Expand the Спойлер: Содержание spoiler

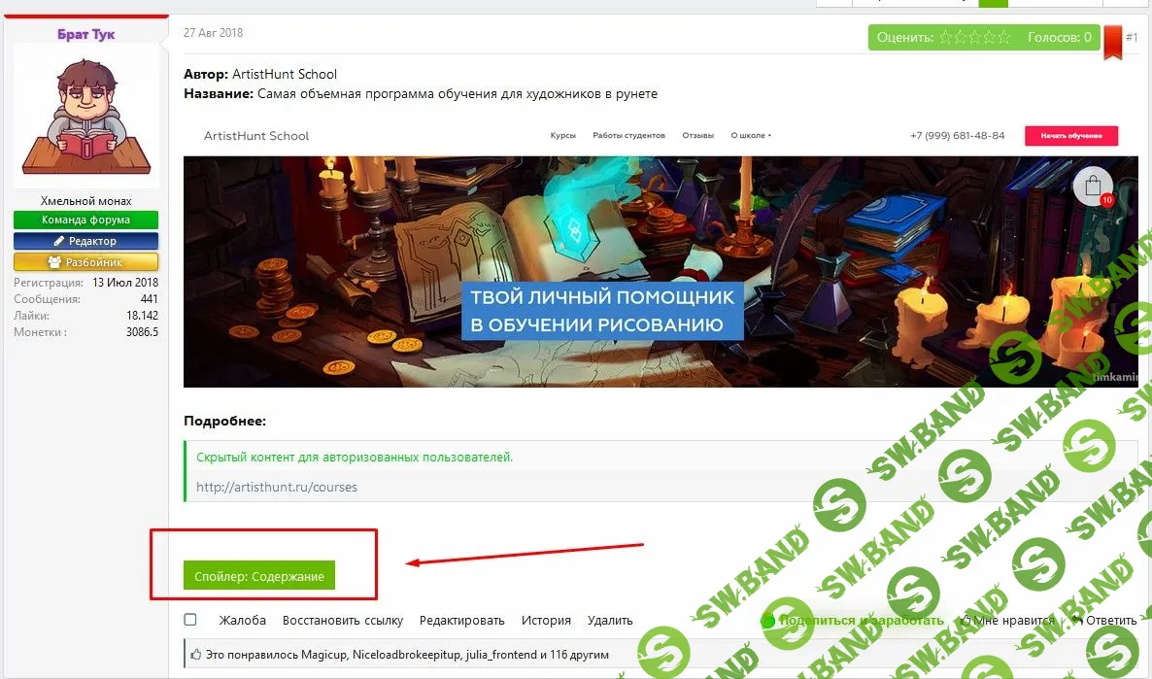tap(259, 576)
